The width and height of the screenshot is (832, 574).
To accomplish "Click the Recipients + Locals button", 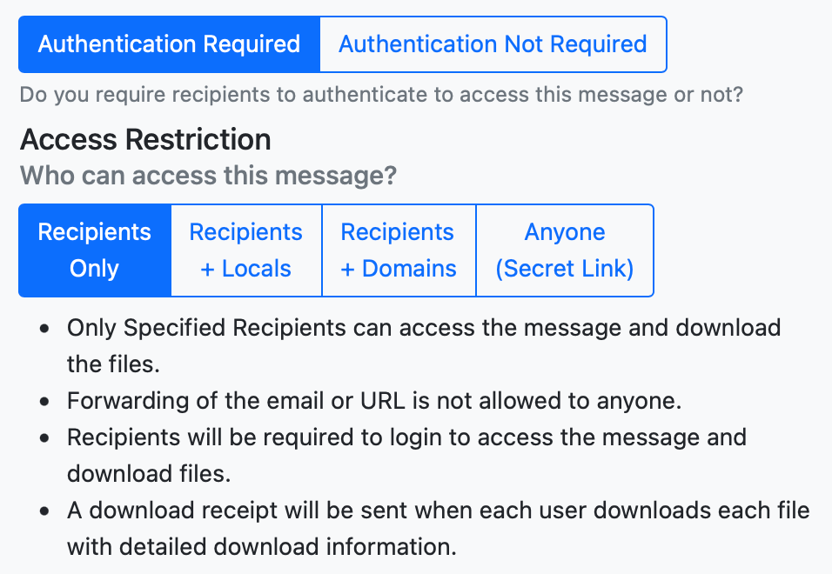I will (x=245, y=250).
